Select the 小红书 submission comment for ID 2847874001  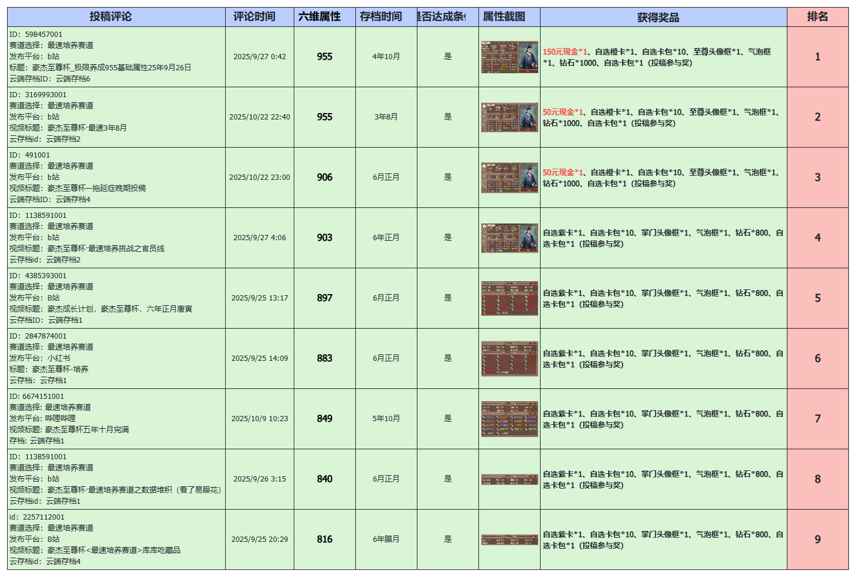116,359
